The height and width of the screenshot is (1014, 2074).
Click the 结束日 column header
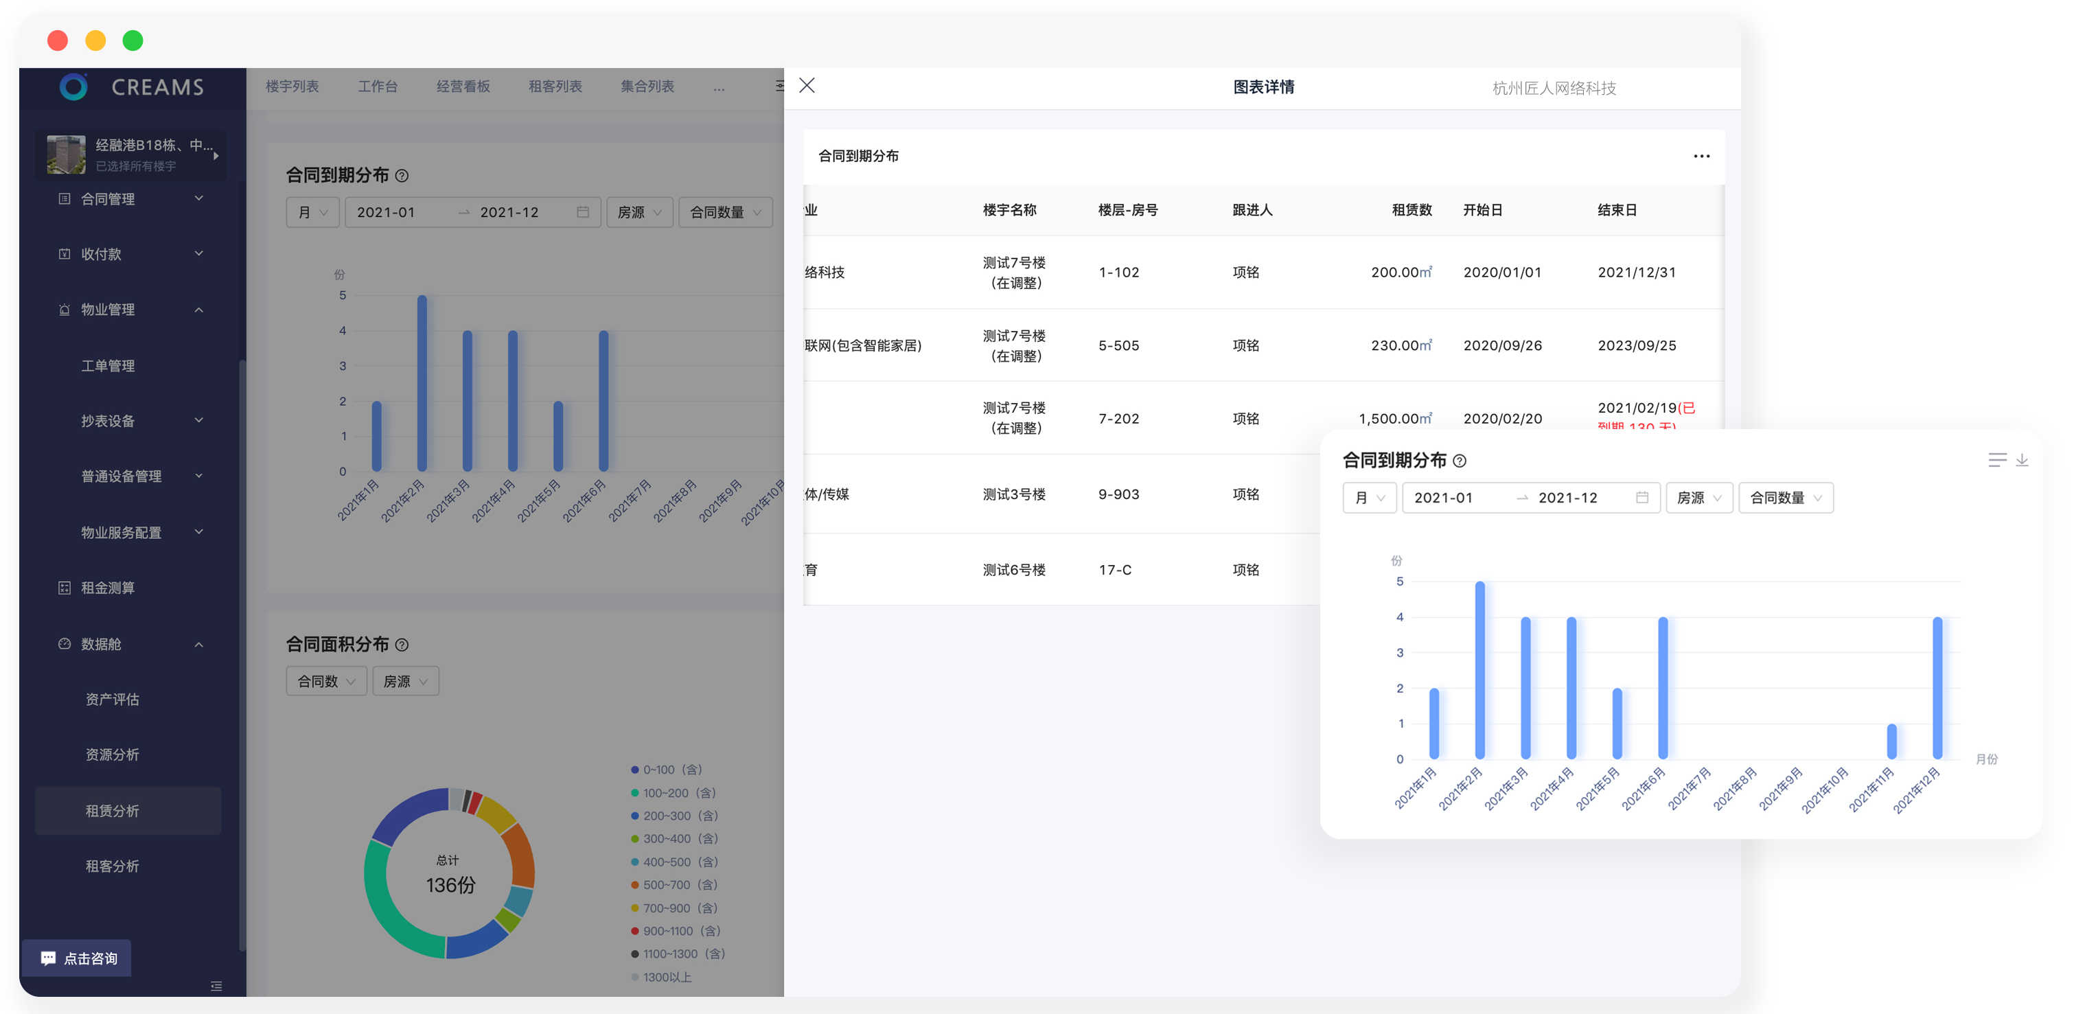click(1617, 210)
